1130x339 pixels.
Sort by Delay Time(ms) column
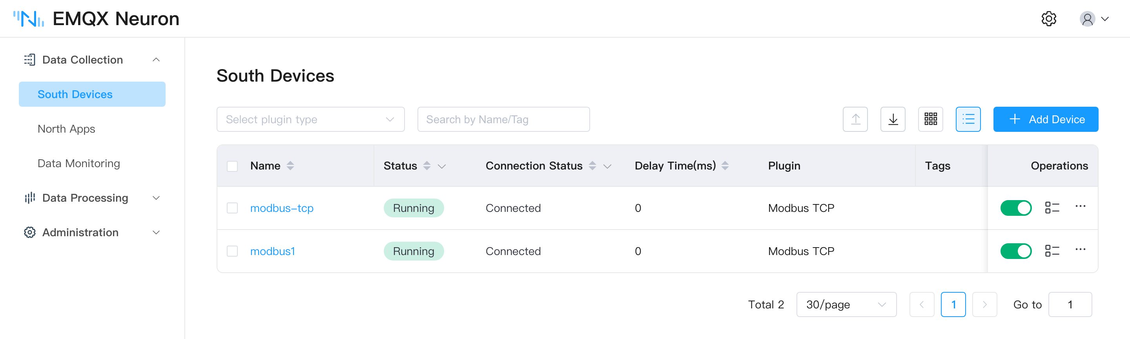coord(725,166)
